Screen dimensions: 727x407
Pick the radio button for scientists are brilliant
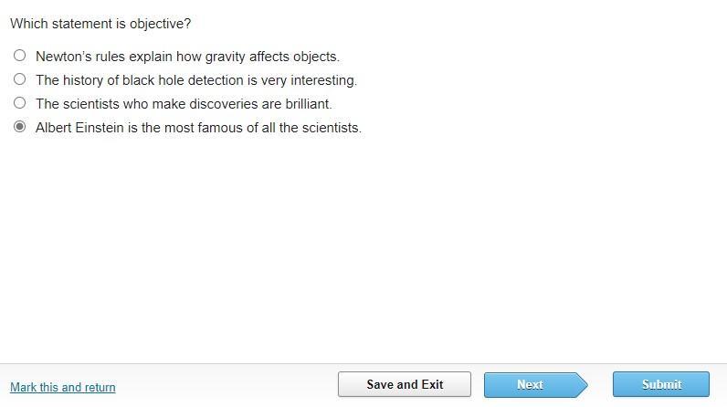tap(19, 103)
